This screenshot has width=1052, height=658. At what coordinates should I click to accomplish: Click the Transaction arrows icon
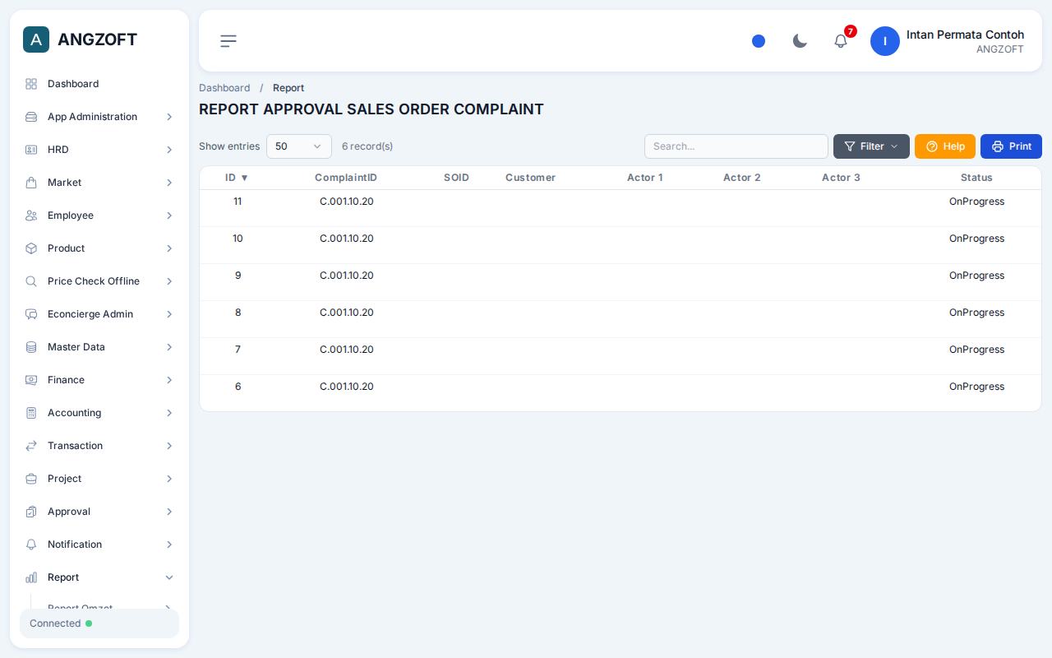(x=31, y=446)
